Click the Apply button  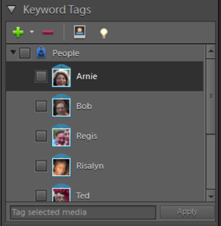pyautogui.click(x=187, y=212)
